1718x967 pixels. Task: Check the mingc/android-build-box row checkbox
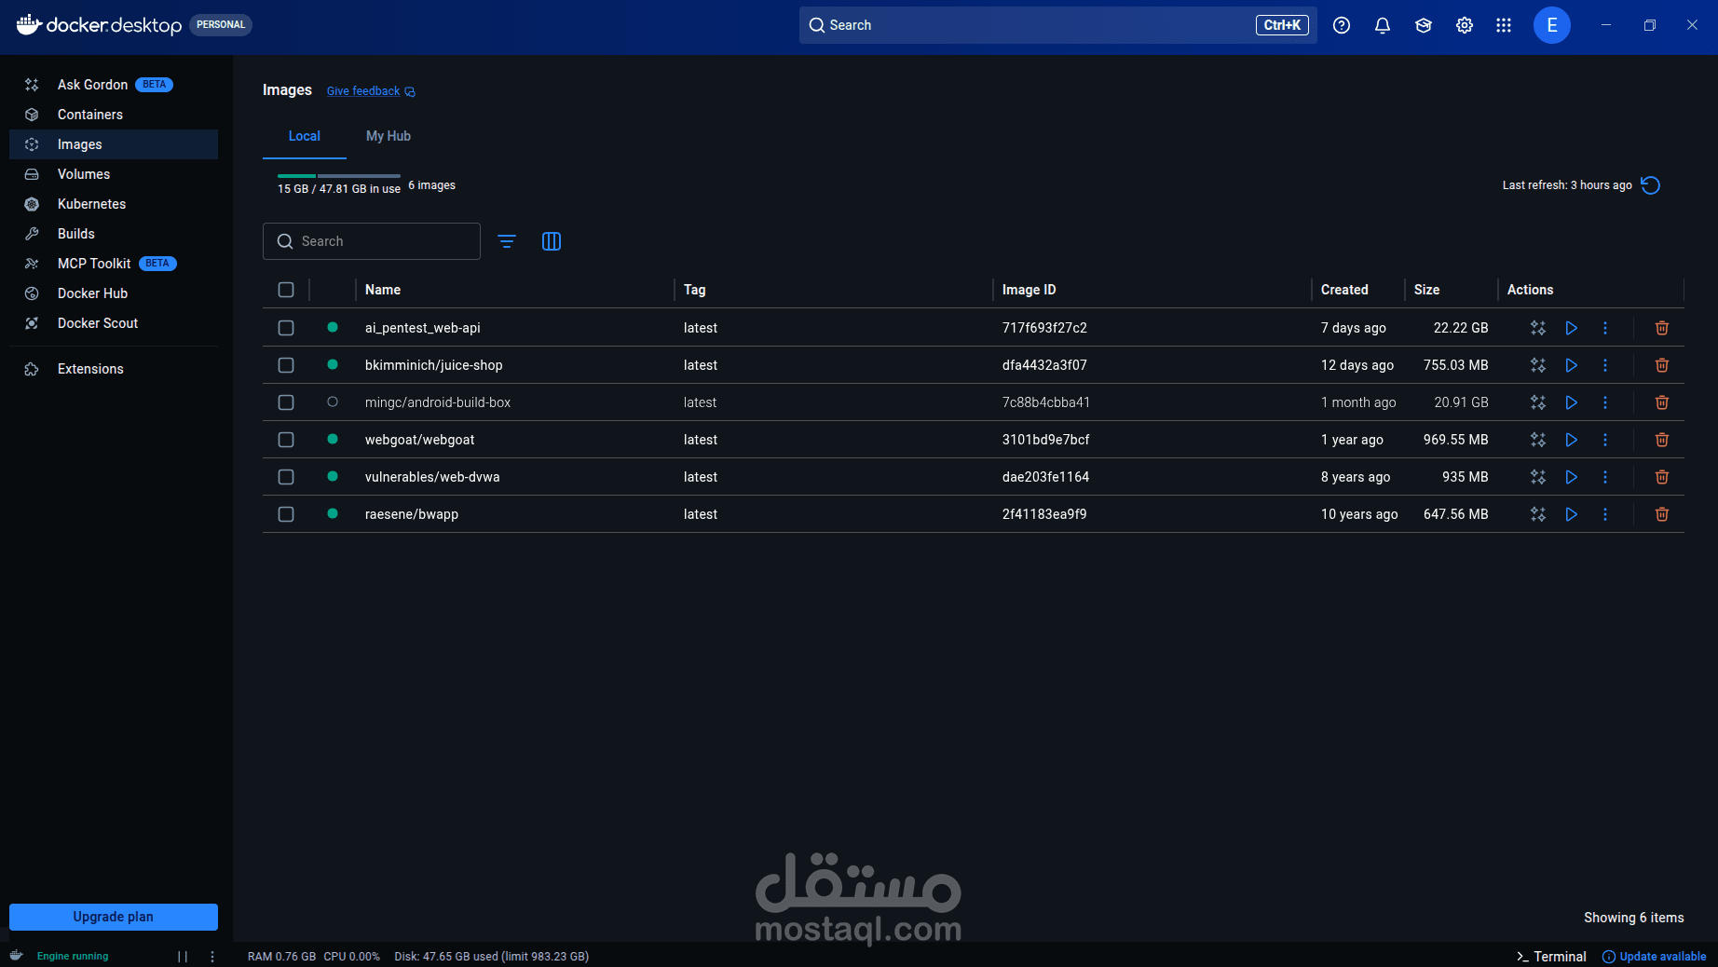tap(286, 402)
